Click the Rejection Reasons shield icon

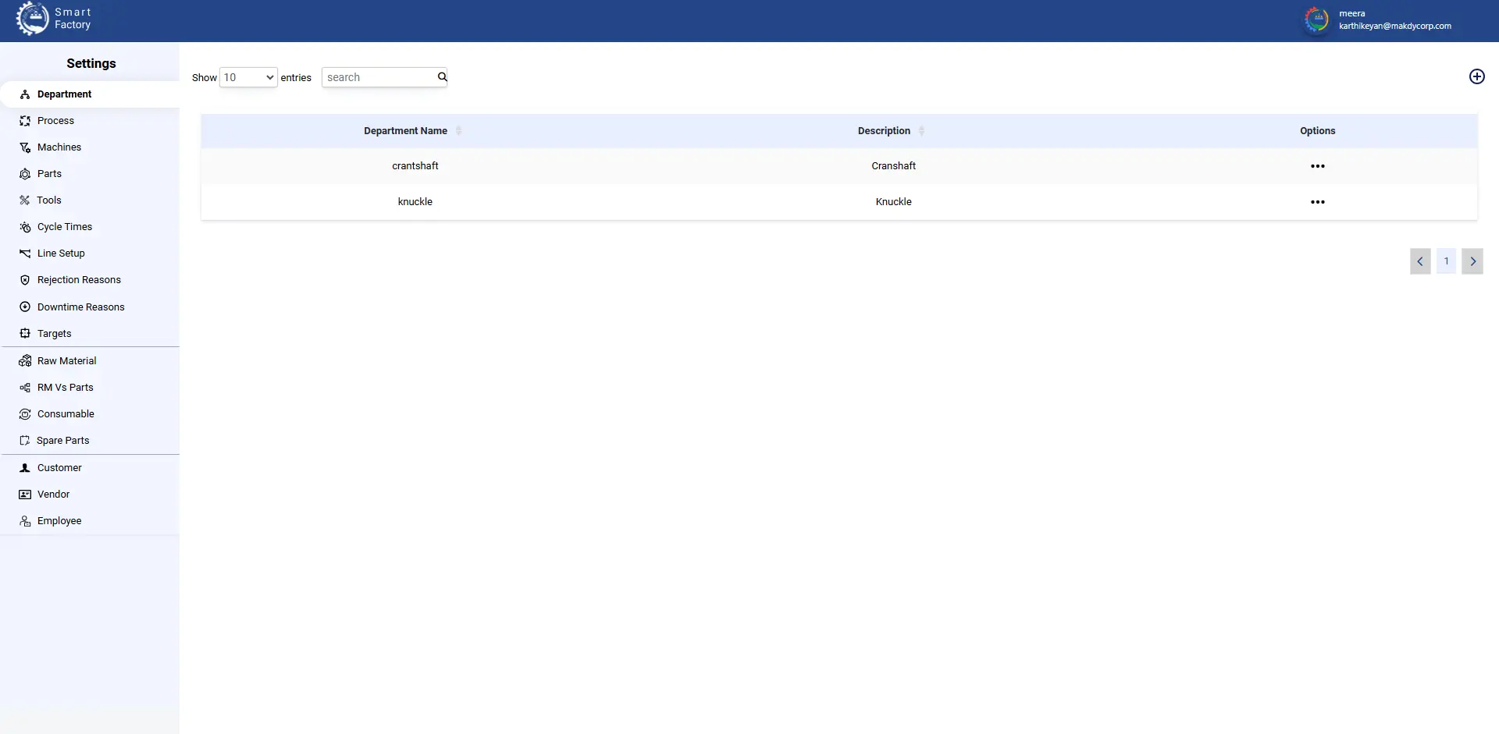pos(25,280)
